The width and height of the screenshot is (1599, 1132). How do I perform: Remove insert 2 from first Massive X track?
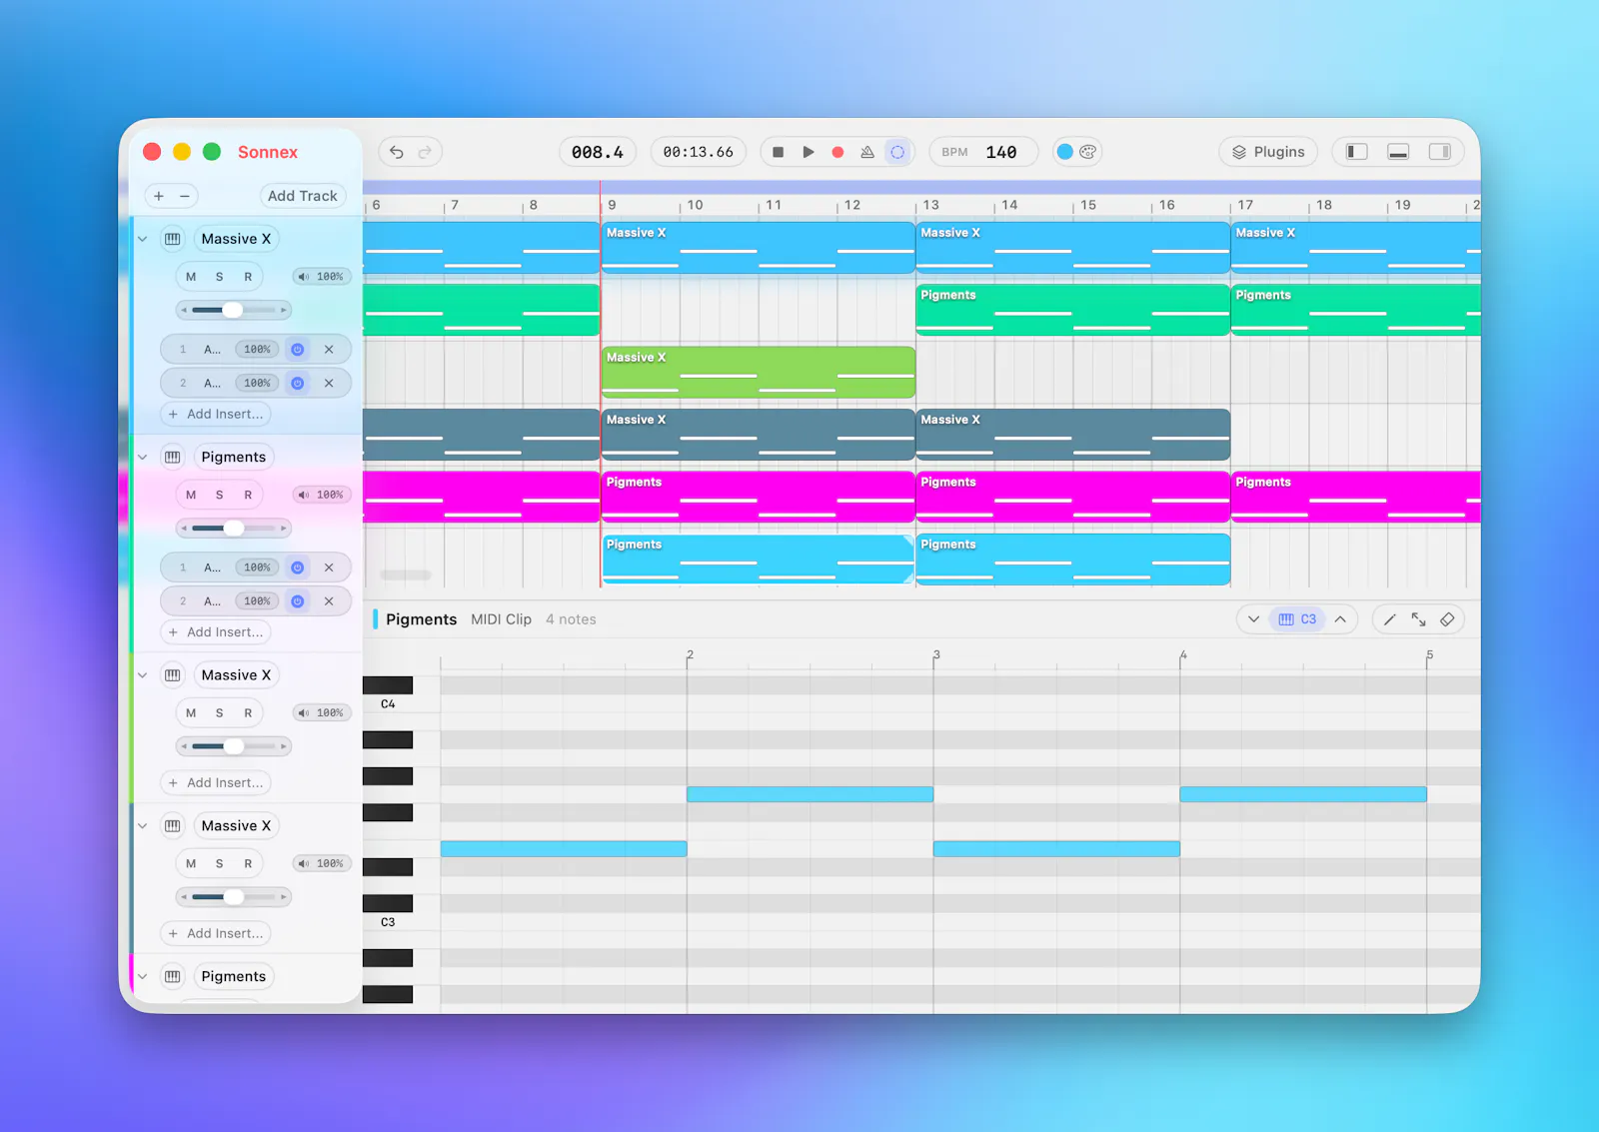329,384
